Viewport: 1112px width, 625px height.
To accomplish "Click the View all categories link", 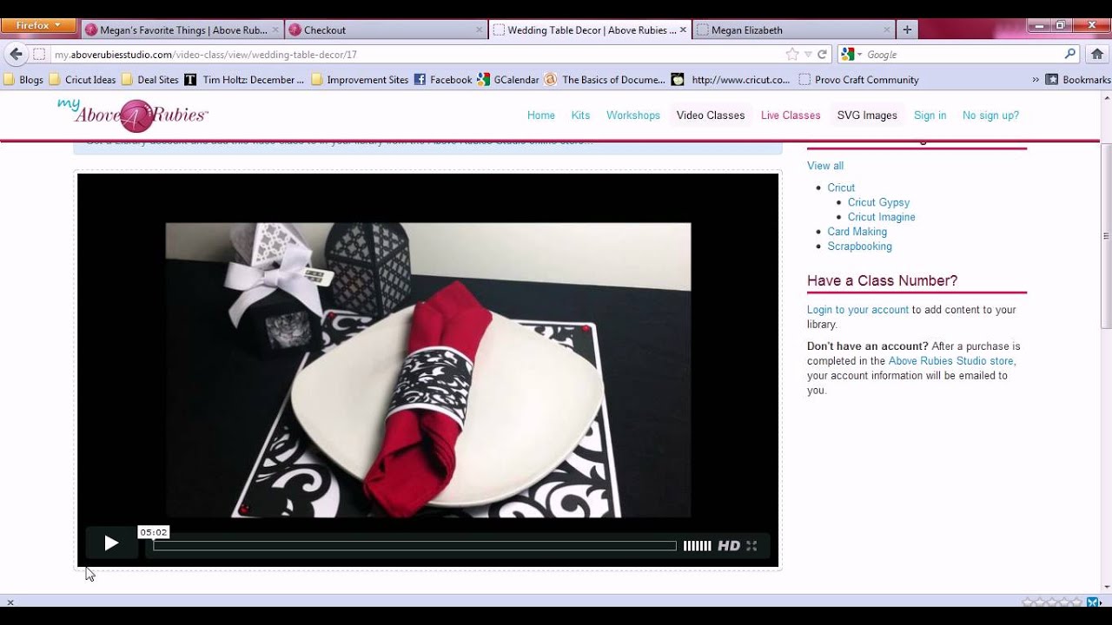I will coord(825,166).
